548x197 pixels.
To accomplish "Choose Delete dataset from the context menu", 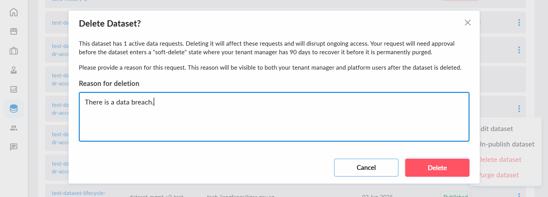I will [x=500, y=160].
